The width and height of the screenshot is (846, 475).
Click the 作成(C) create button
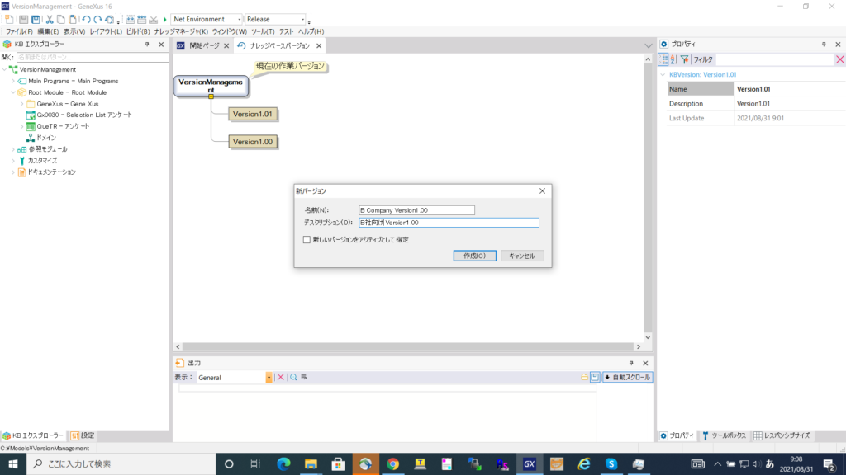[475, 256]
